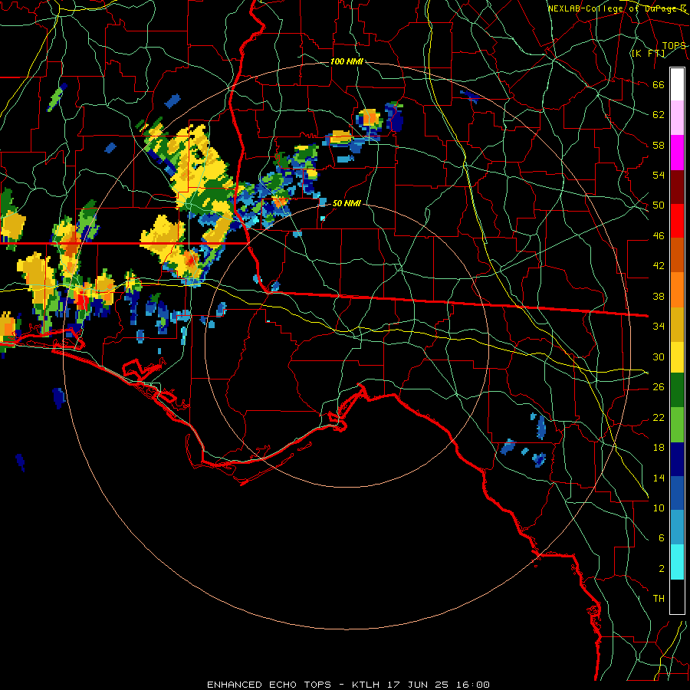Viewport: 690px width, 690px height.
Task: Click the legend value '42'
Action: (659, 266)
